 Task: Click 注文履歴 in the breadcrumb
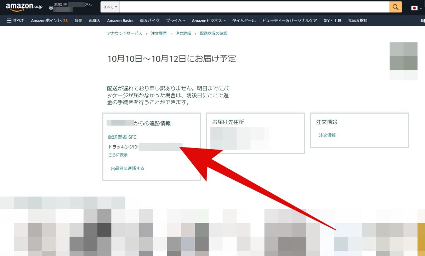[158, 33]
